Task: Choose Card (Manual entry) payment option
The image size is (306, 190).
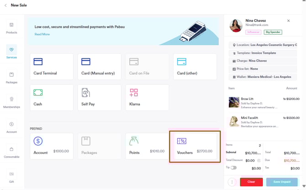Action: (99, 67)
